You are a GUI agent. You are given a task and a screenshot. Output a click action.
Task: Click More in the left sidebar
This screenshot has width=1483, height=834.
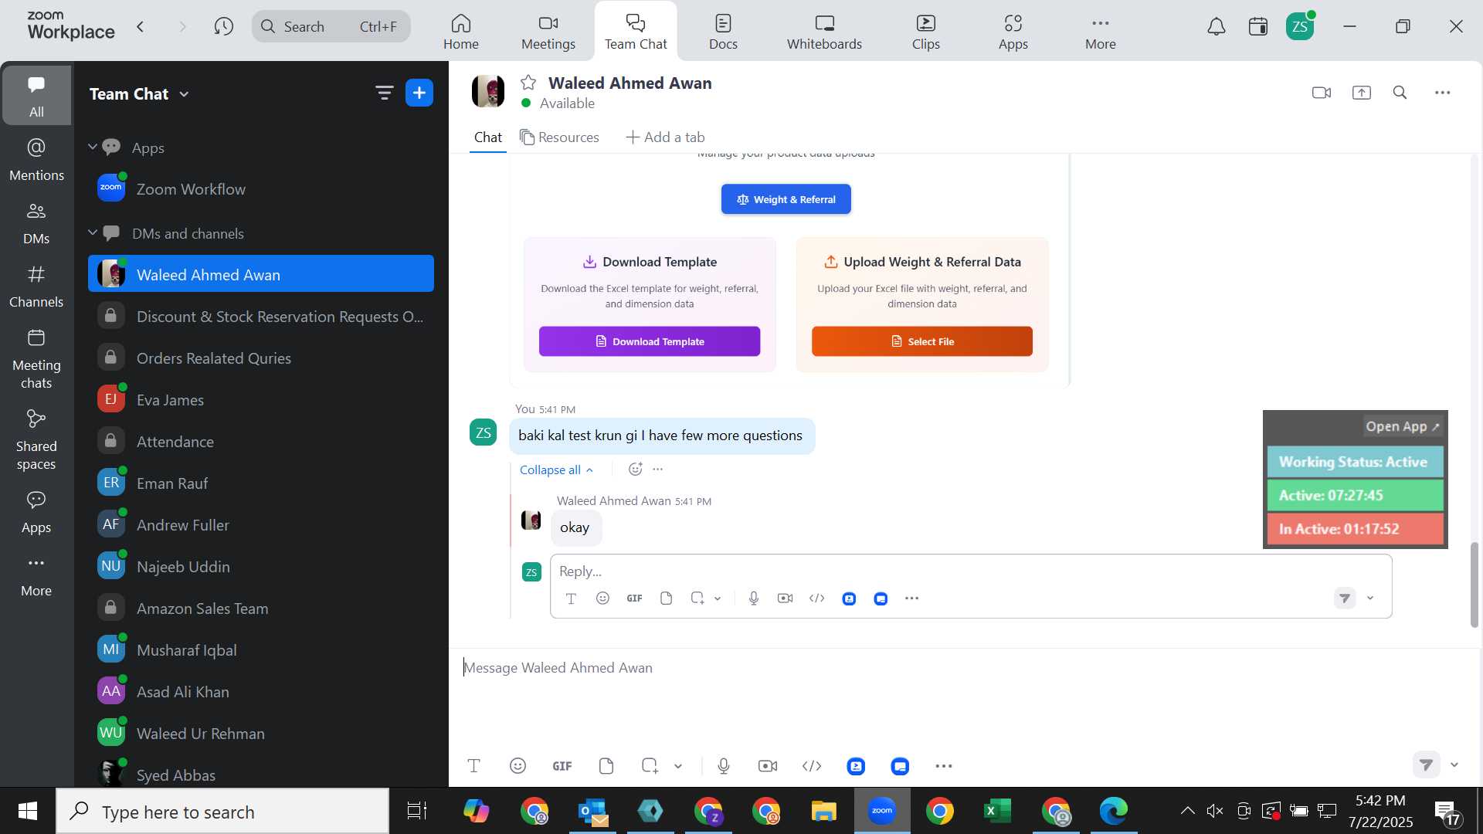36,575
